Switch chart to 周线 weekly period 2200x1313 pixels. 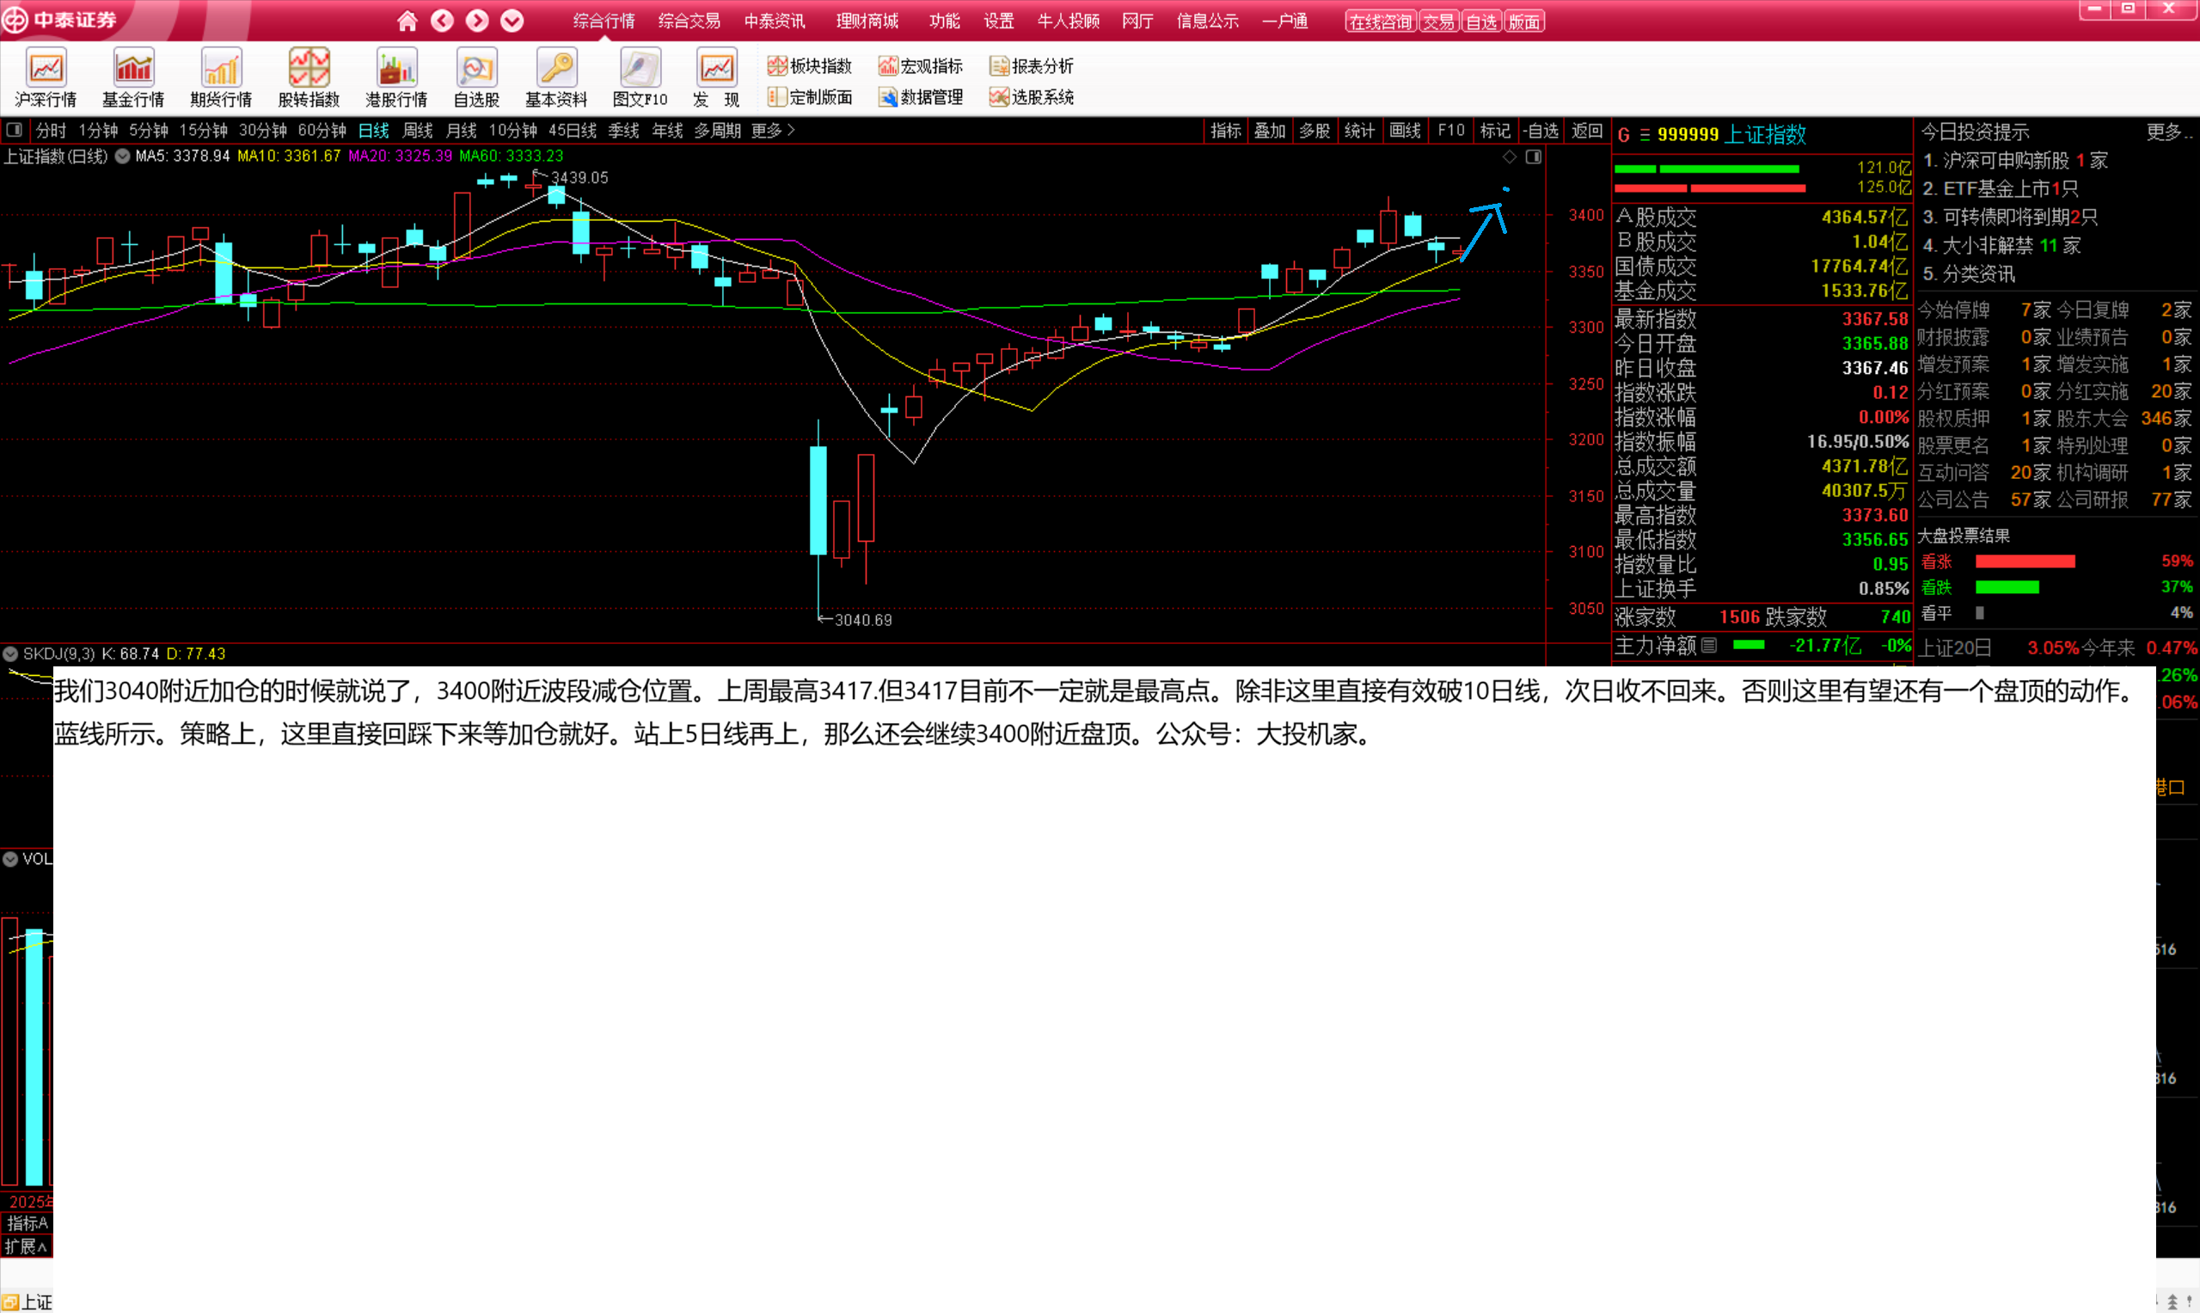click(418, 130)
